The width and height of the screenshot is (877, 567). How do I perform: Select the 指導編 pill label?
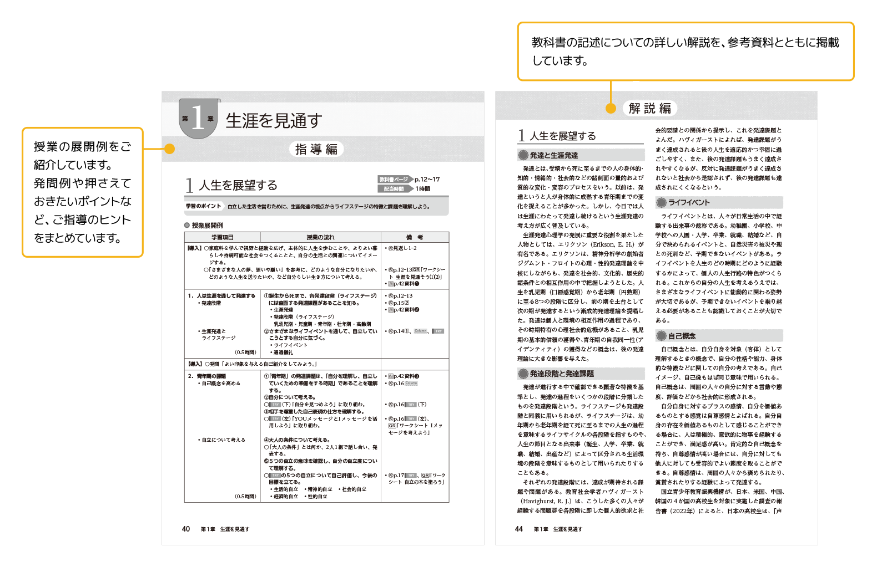pos(316,149)
